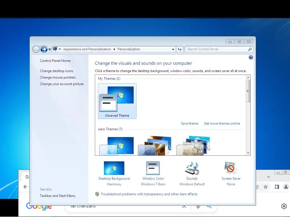Open Appearance and Personalization breadcrumb

coord(87,49)
